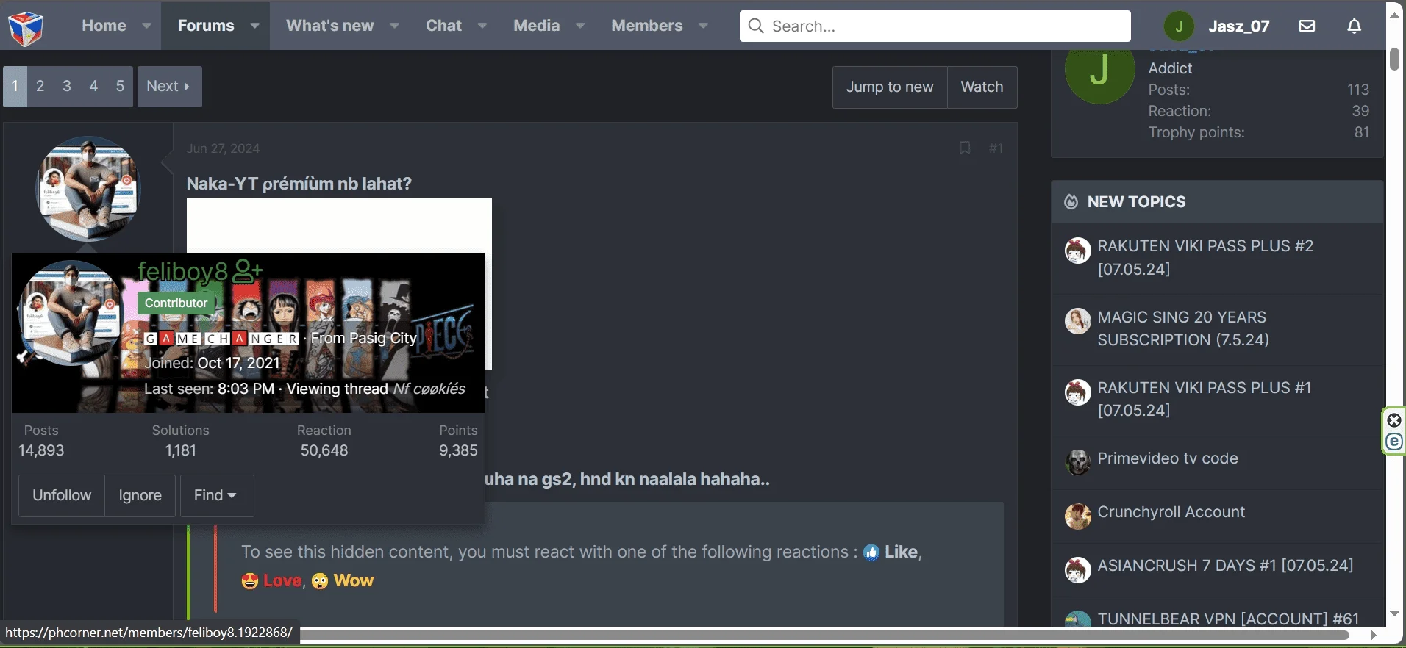Screen dimensions: 1406x648
Task: Open the Home nav item
Action: point(104,26)
